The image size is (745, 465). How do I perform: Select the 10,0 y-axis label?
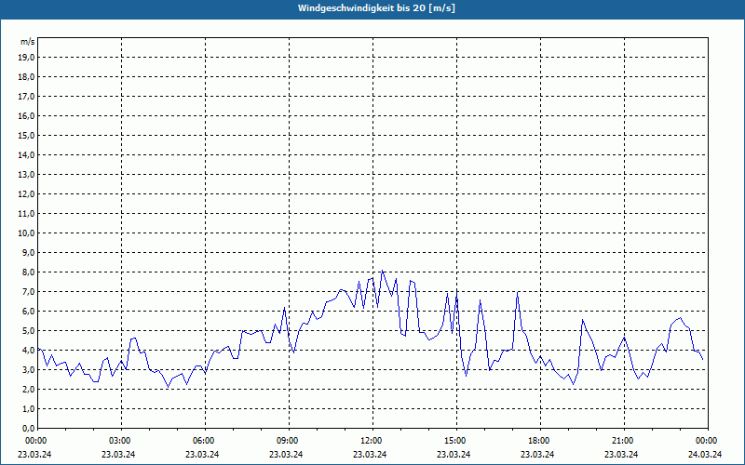[27, 233]
